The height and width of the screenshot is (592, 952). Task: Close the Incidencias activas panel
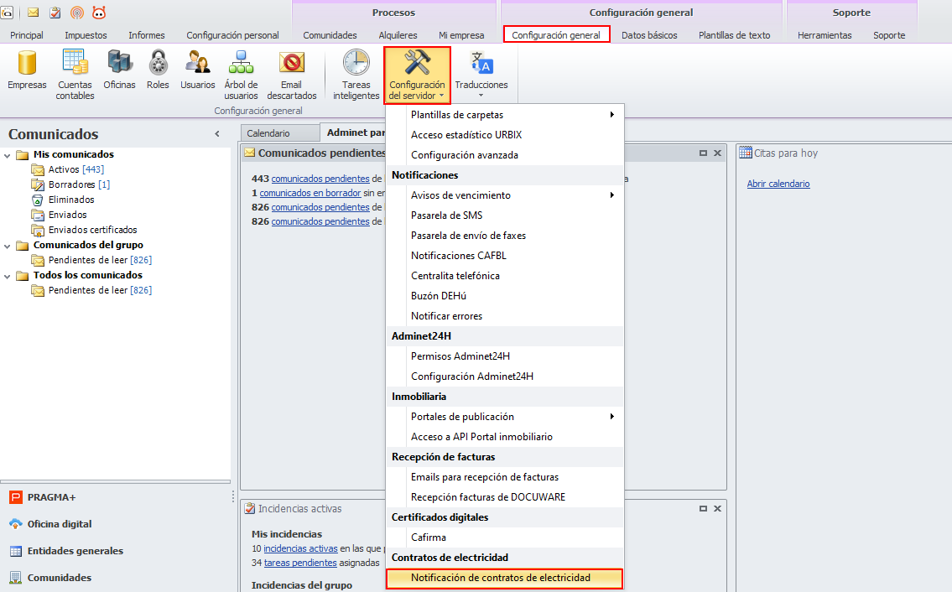718,508
